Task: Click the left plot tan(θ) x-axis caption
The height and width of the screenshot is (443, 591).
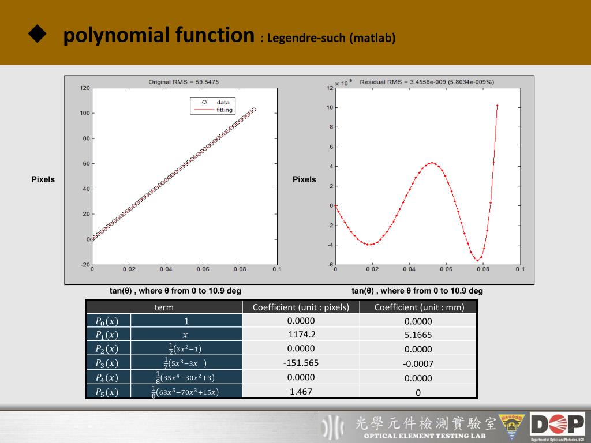Action: click(x=175, y=291)
